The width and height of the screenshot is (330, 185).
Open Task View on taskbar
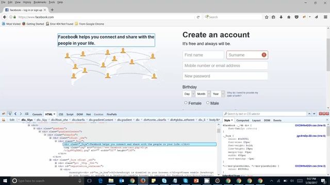pyautogui.click(x=89, y=180)
